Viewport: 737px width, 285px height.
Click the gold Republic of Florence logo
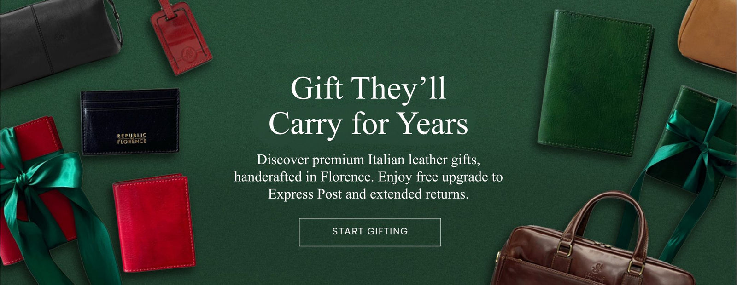tap(132, 139)
